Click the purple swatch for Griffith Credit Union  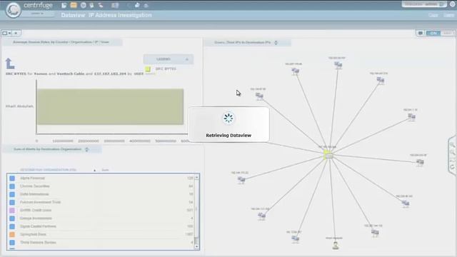pyautogui.click(x=12, y=211)
